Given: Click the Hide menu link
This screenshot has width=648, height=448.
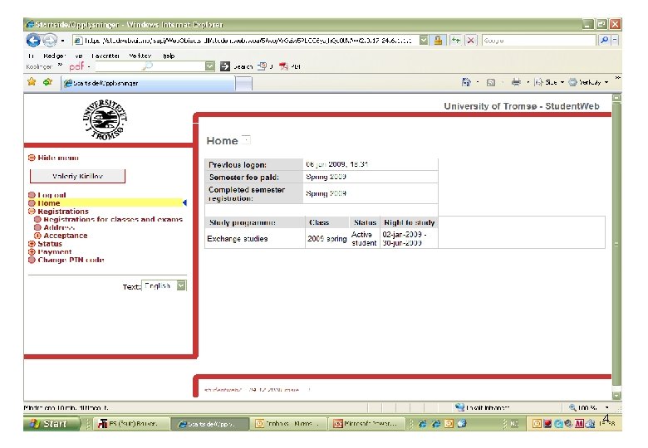Looking at the screenshot, I should pyautogui.click(x=58, y=158).
